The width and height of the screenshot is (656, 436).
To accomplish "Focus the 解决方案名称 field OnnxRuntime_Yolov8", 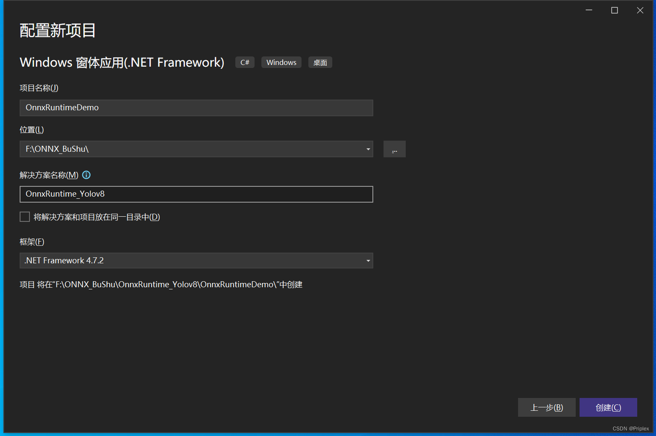I will [x=196, y=194].
